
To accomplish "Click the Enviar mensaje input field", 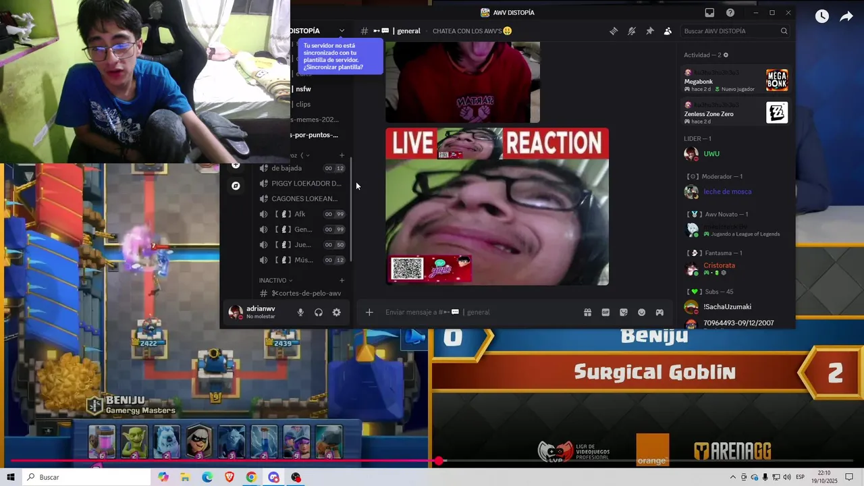I will coord(481,312).
